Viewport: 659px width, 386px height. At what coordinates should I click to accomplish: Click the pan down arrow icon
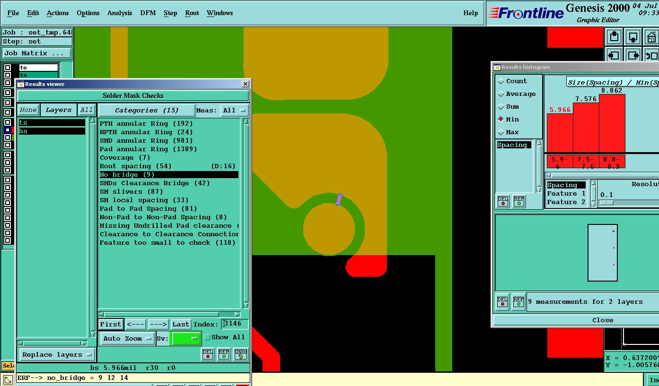tap(633, 37)
